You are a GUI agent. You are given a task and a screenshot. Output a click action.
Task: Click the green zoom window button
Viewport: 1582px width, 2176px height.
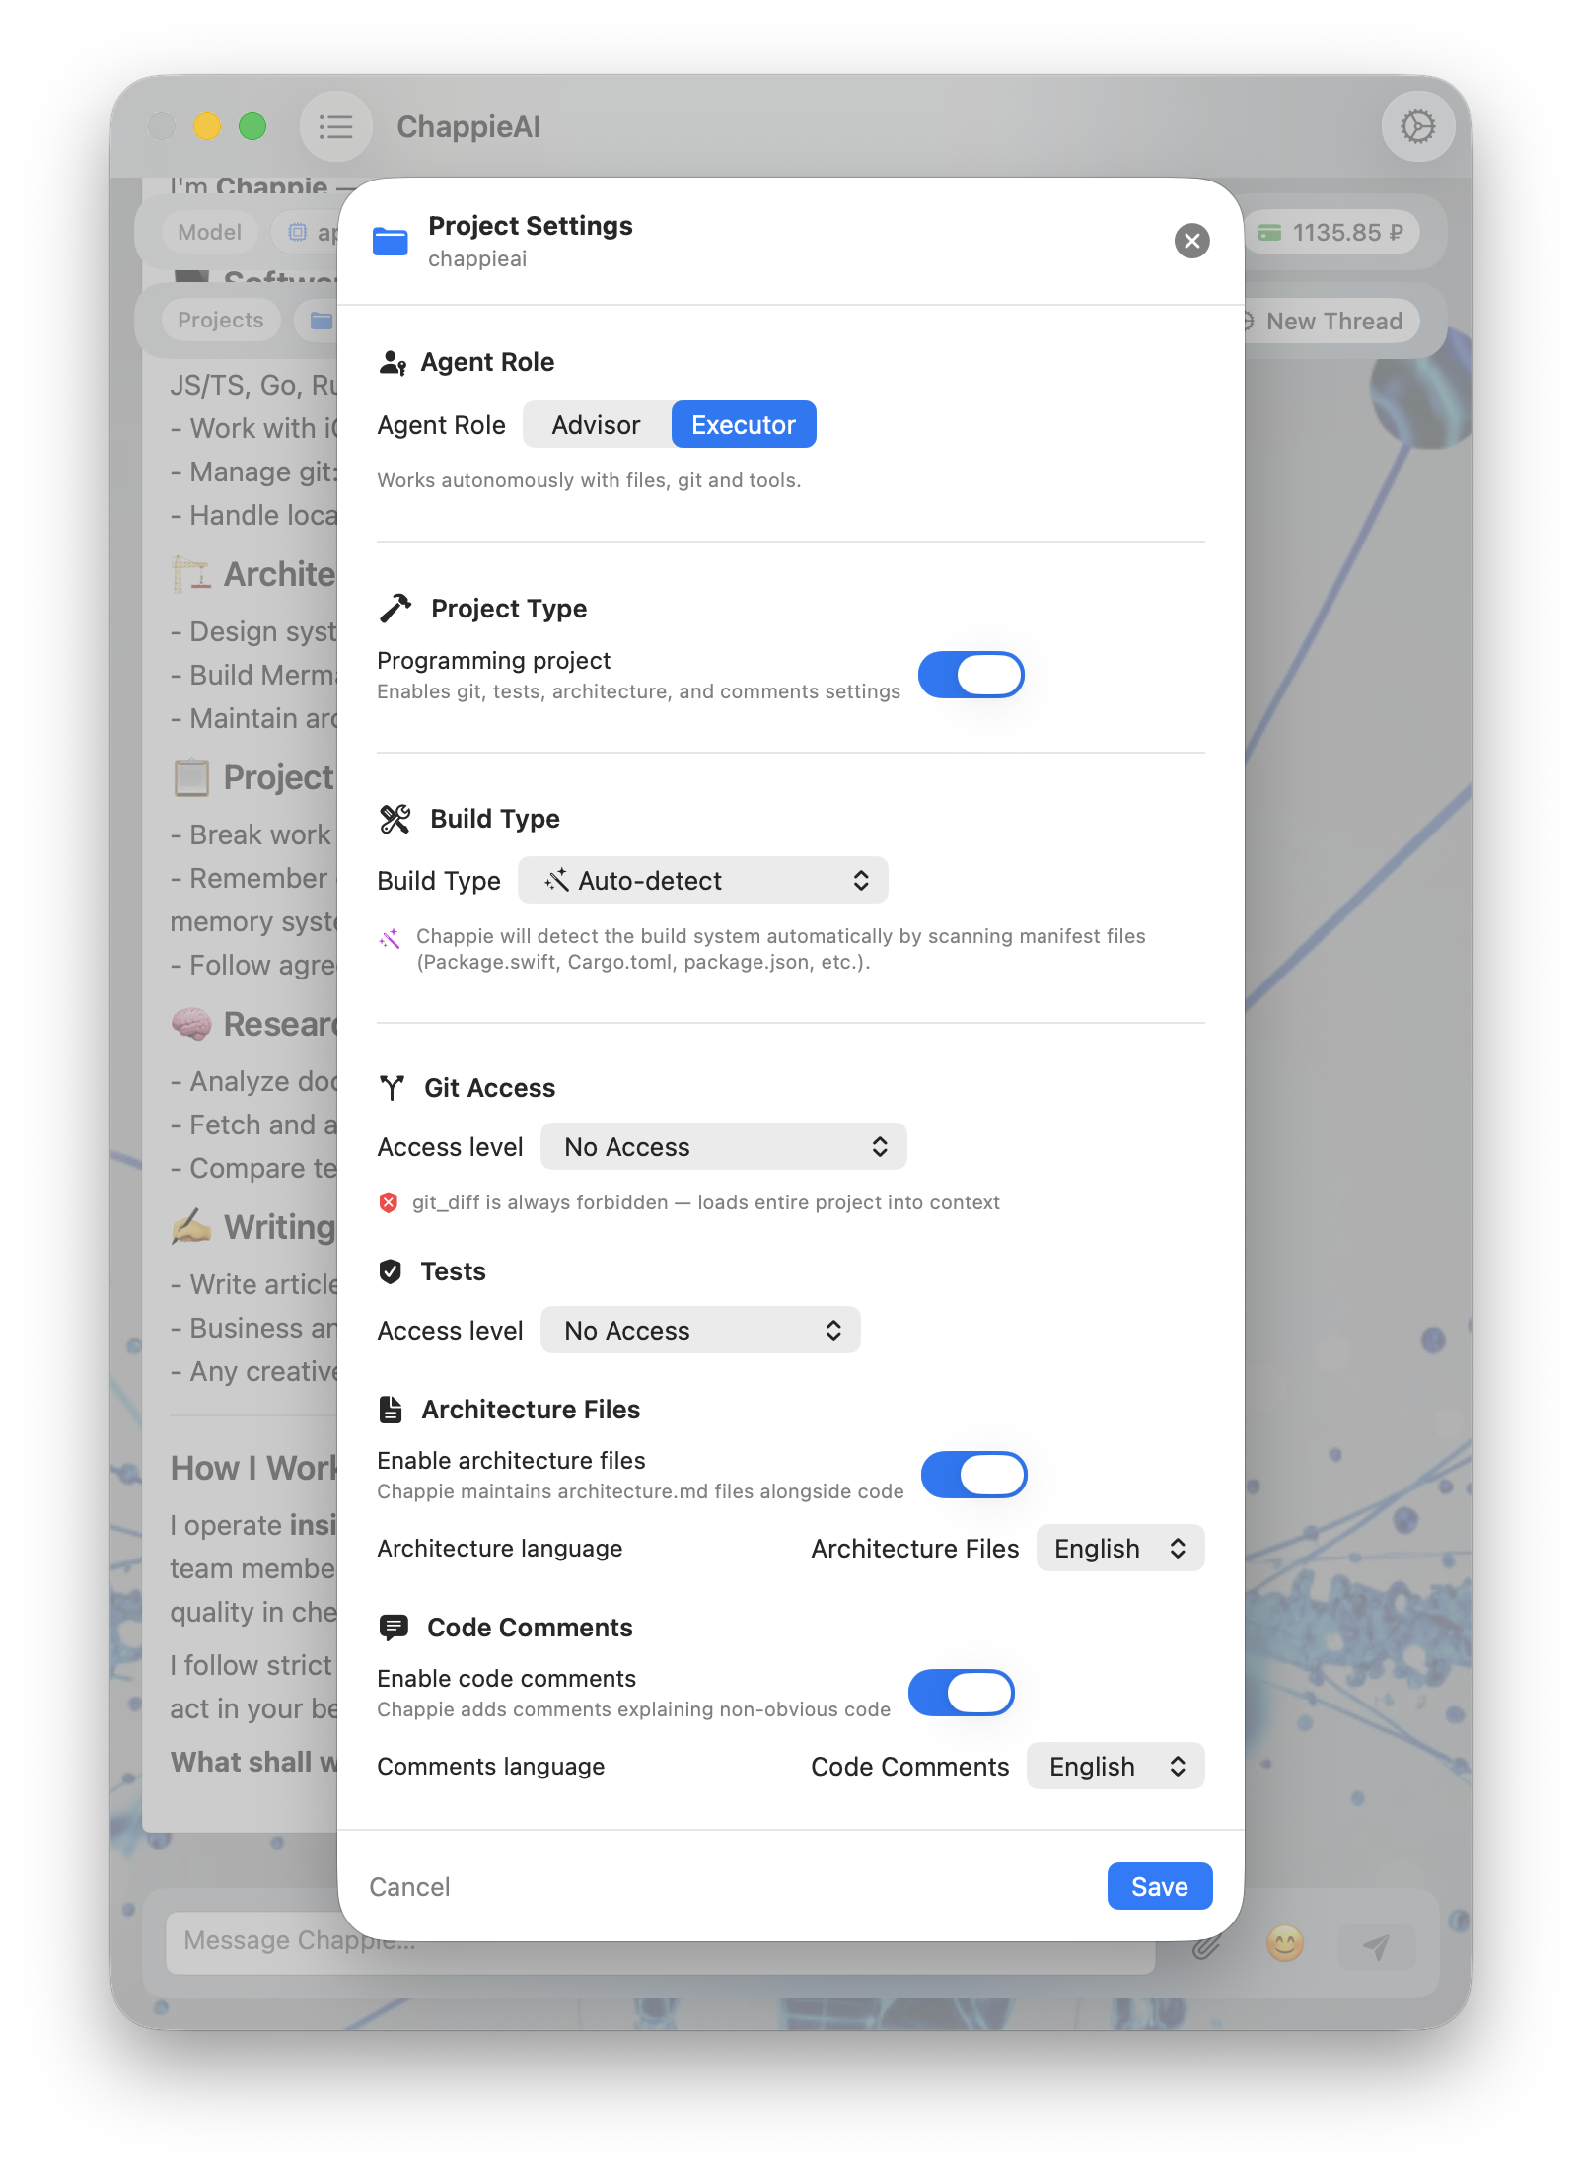coord(252,126)
